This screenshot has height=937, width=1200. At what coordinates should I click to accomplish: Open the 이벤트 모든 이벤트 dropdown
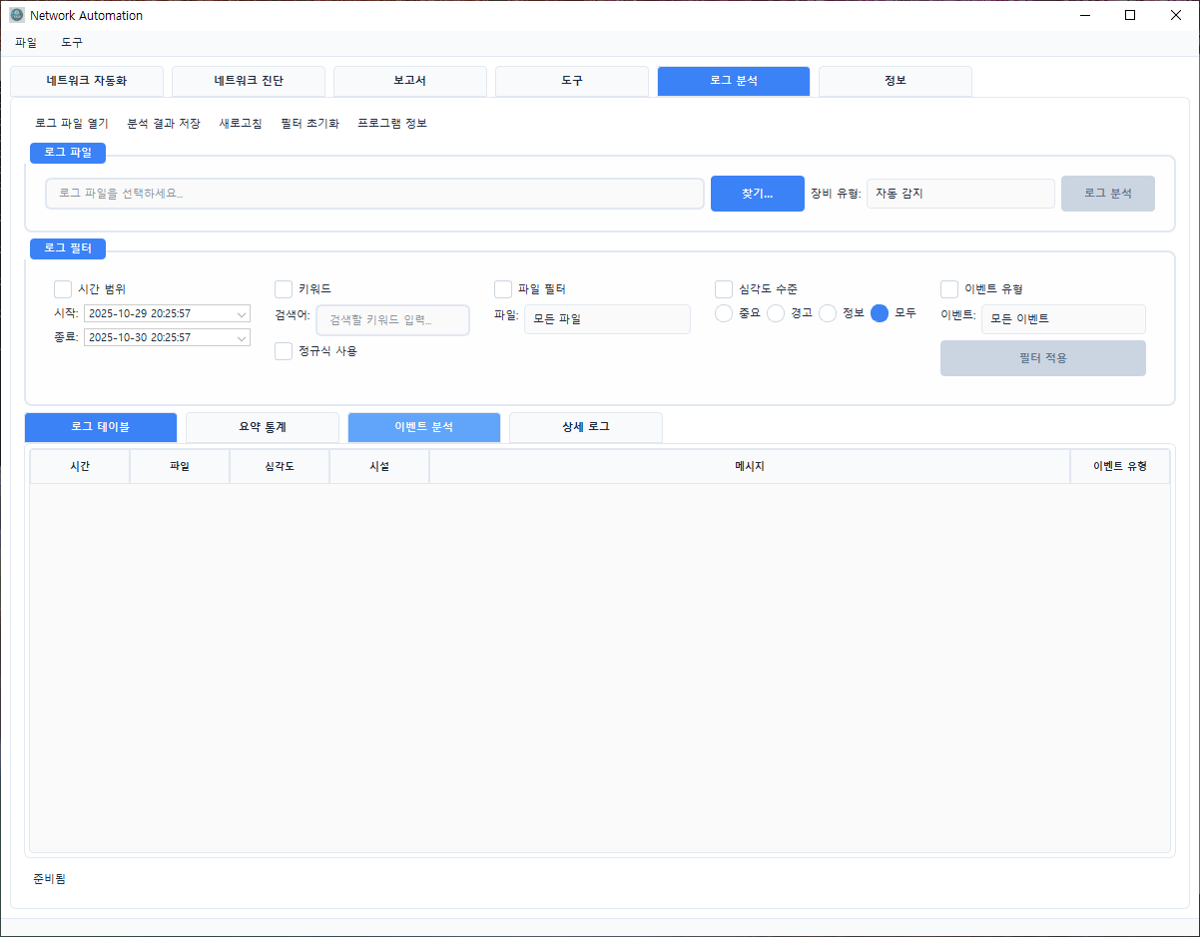point(1062,319)
